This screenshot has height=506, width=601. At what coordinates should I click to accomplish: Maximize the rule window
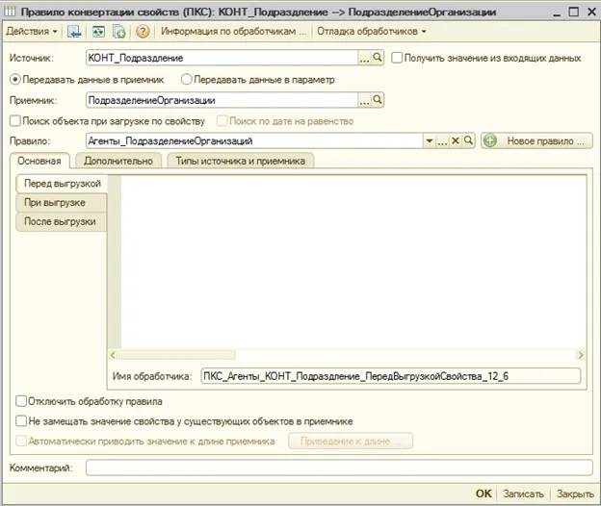tap(574, 12)
